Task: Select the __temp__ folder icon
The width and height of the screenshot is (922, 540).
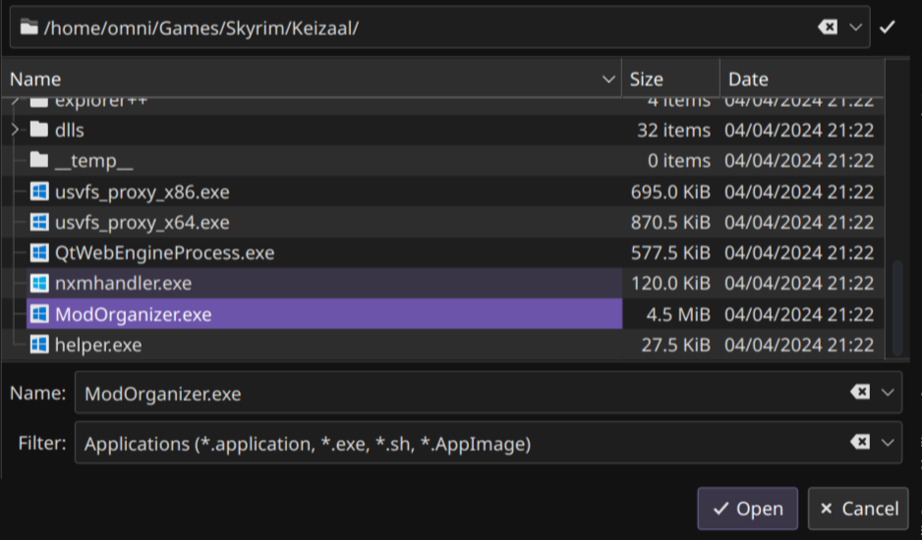Action: 38,160
